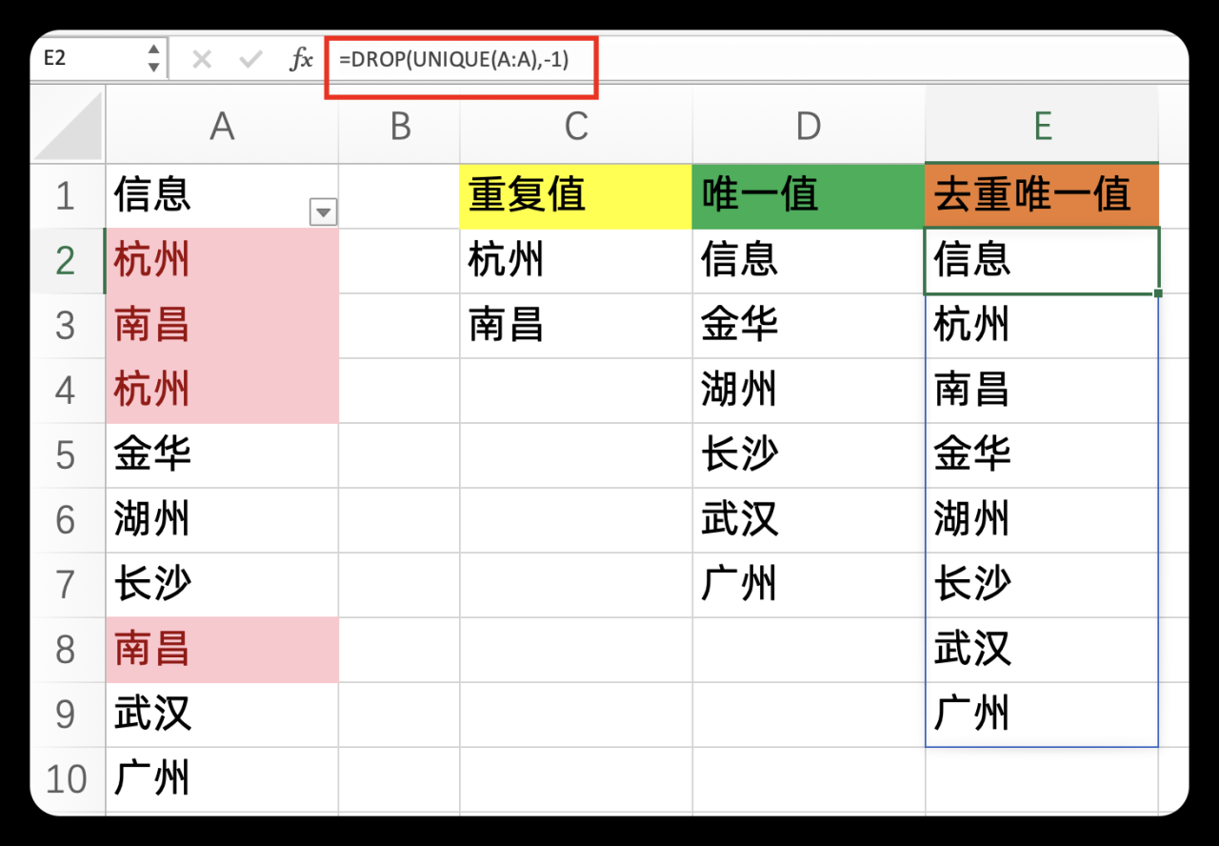Select column D header
Screen dimensions: 1219x846
coord(809,125)
